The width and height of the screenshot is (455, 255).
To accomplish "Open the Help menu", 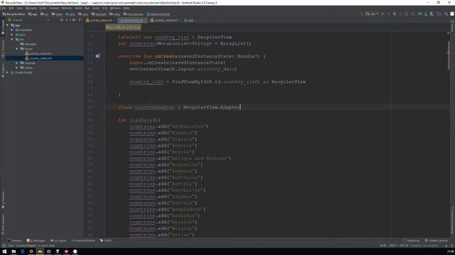I will coord(126,8).
